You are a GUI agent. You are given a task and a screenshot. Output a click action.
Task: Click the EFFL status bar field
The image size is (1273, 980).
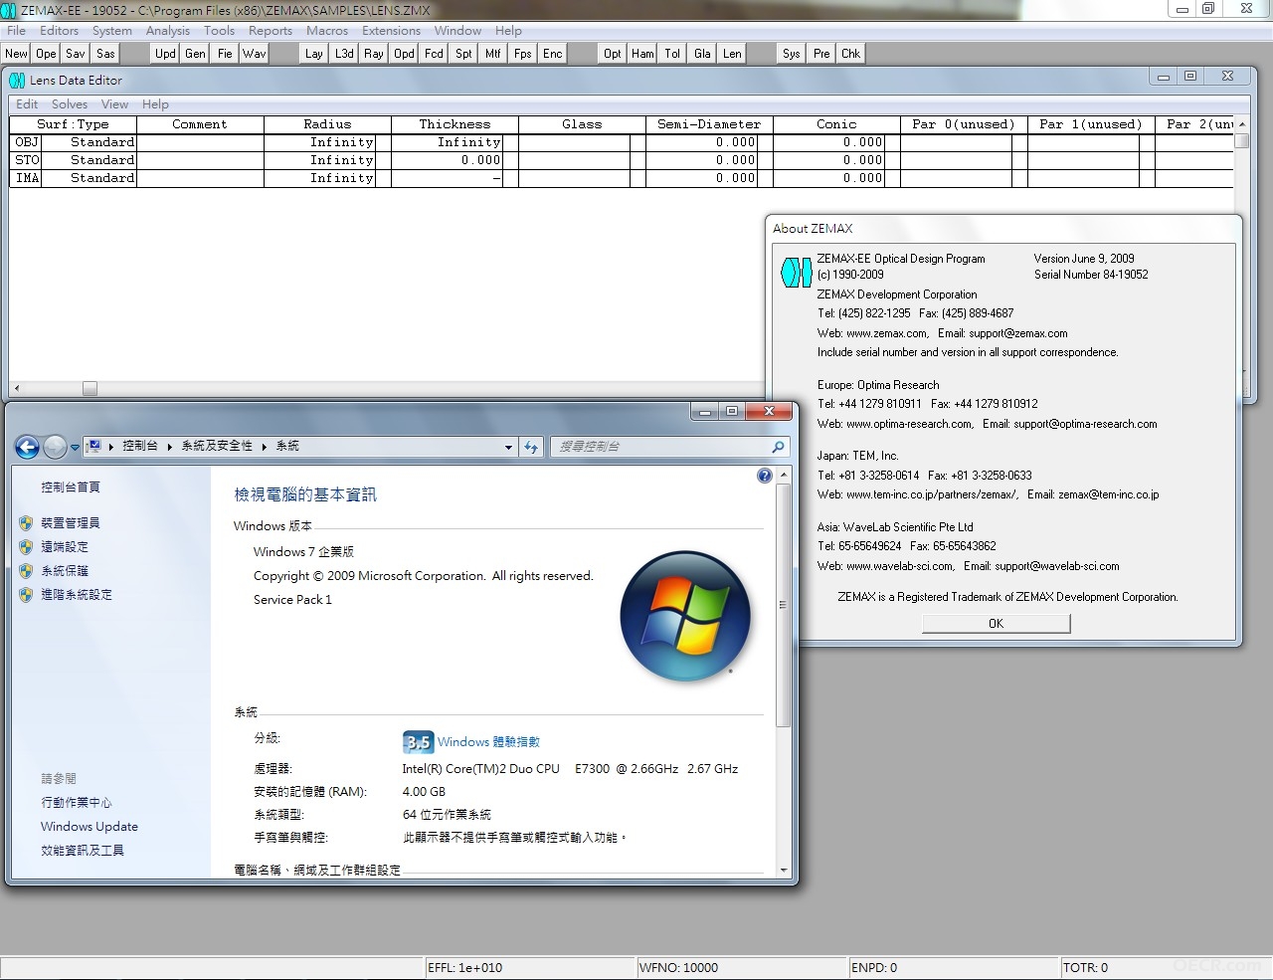[531, 968]
